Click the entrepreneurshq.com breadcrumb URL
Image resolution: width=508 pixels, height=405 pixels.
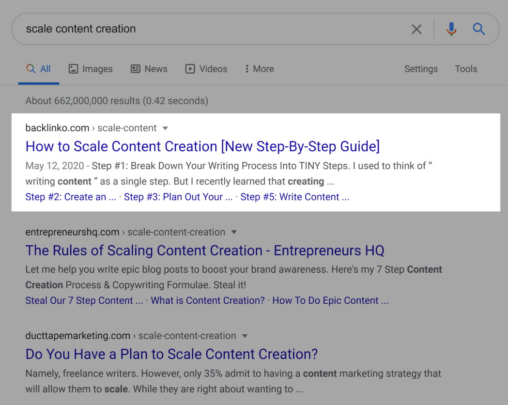[x=125, y=232]
